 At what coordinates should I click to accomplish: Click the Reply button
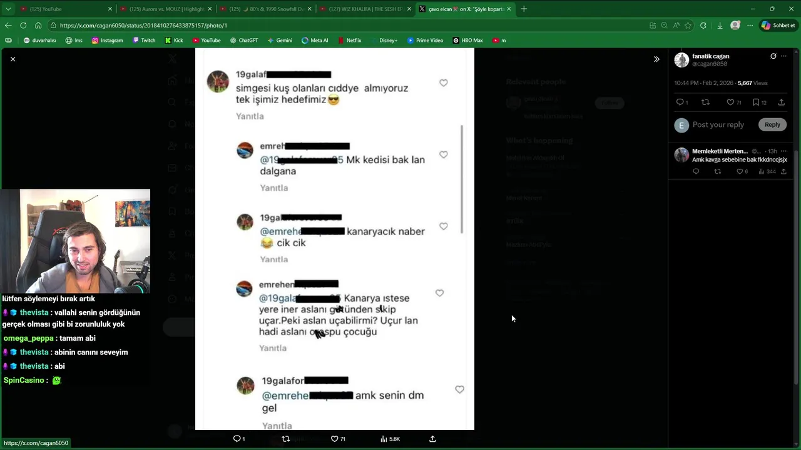pos(772,124)
